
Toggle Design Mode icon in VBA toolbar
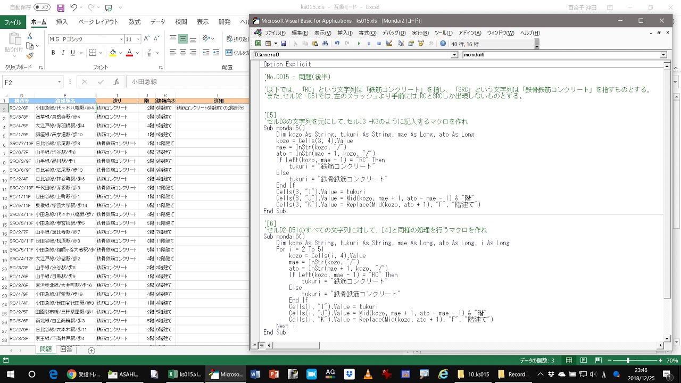pos(389,44)
